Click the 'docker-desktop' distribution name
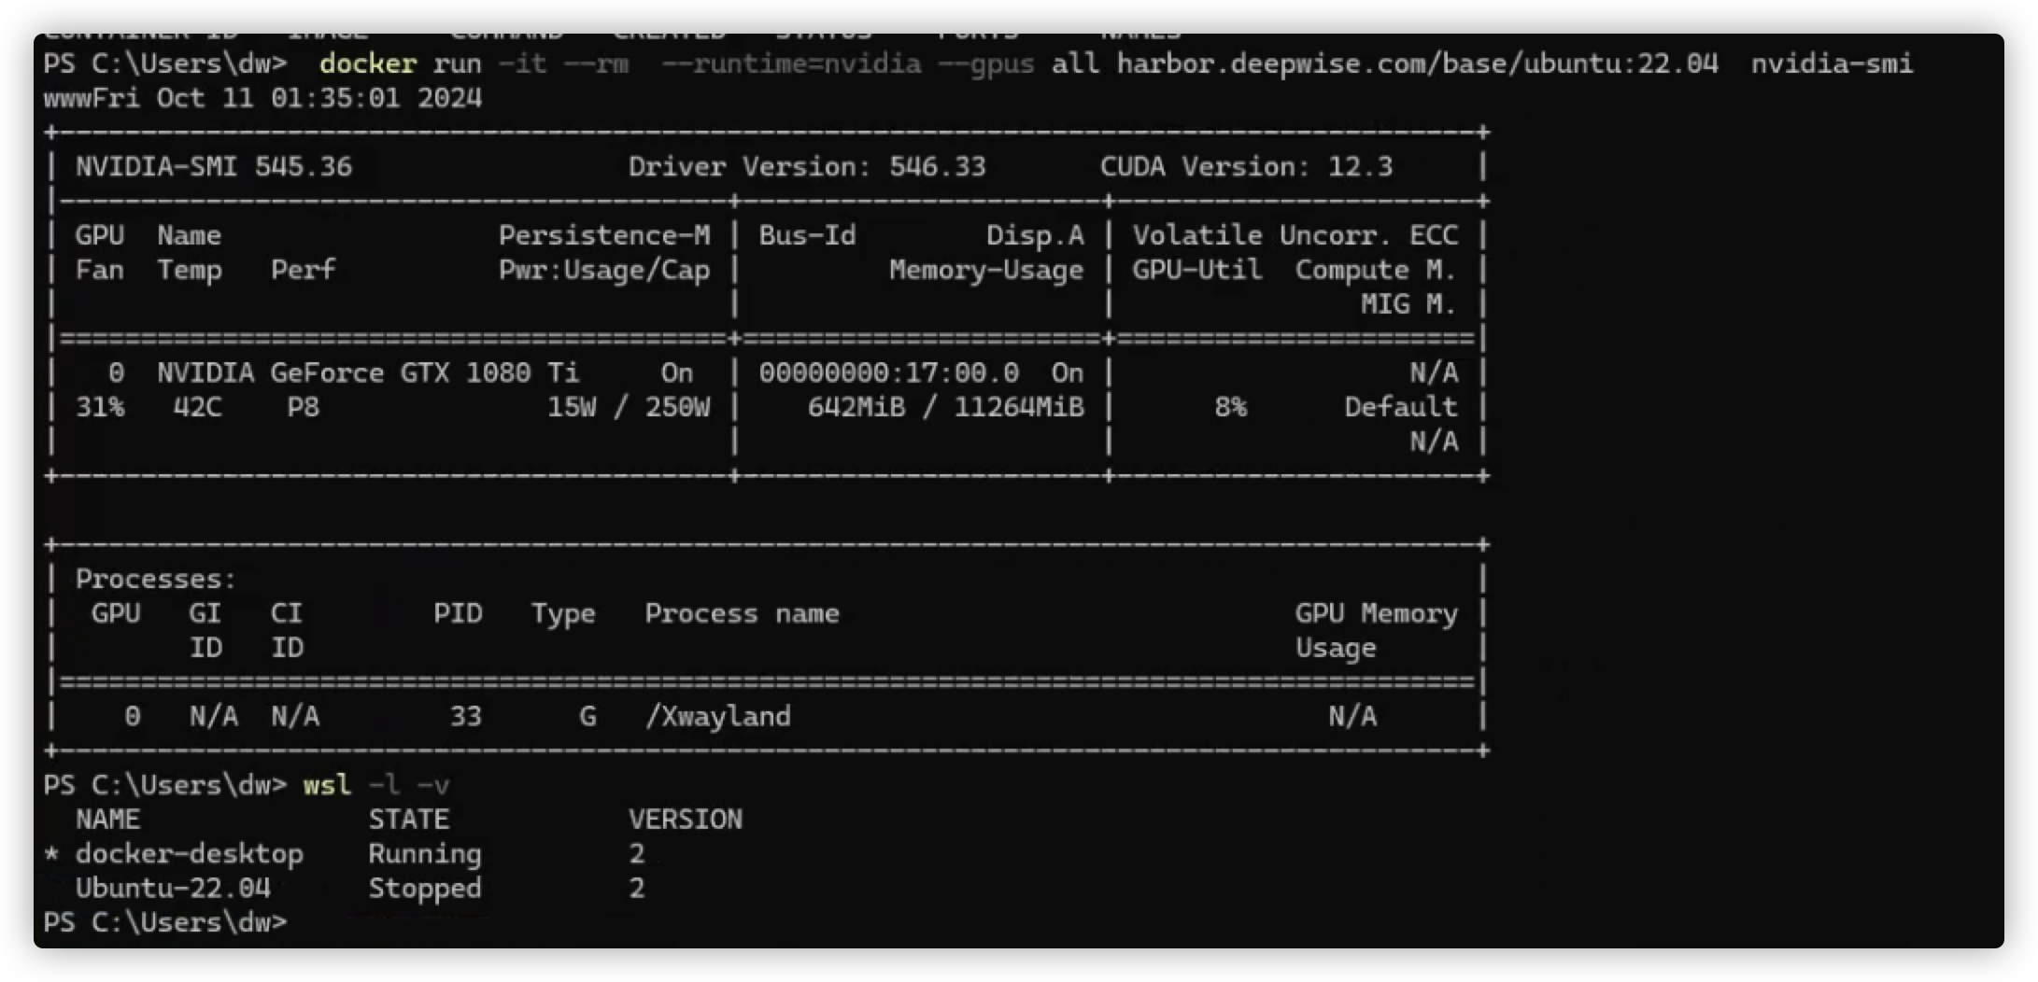The width and height of the screenshot is (2038, 982). point(190,855)
